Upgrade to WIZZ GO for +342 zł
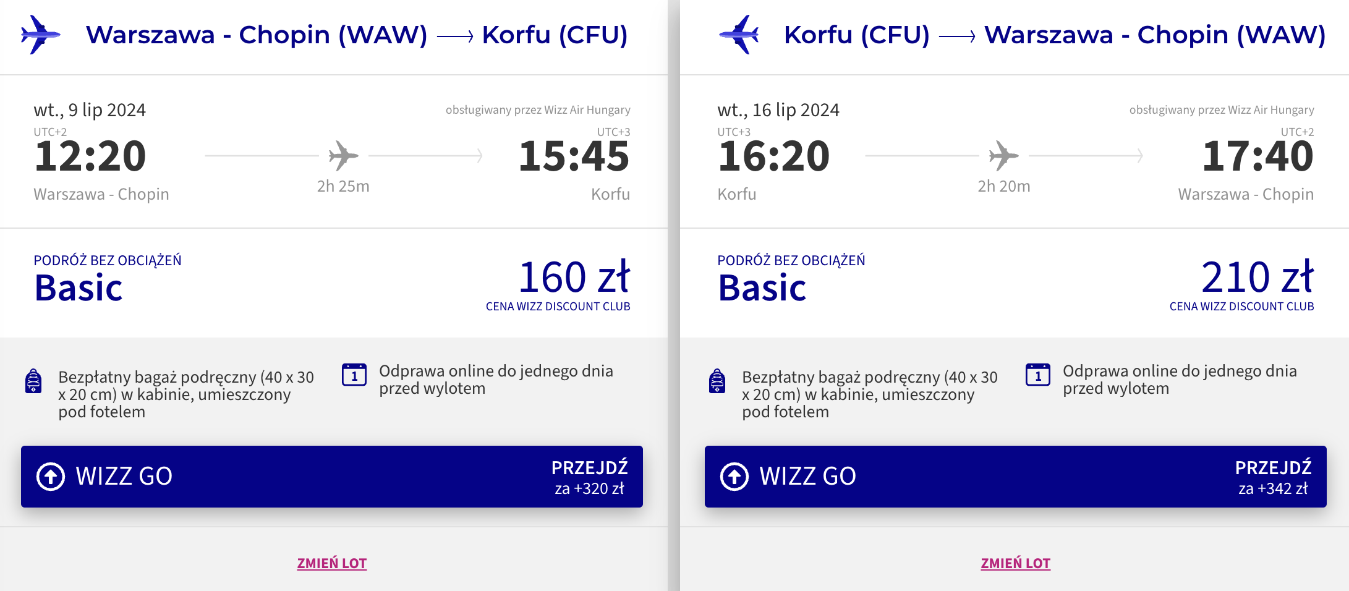 pyautogui.click(x=1016, y=477)
